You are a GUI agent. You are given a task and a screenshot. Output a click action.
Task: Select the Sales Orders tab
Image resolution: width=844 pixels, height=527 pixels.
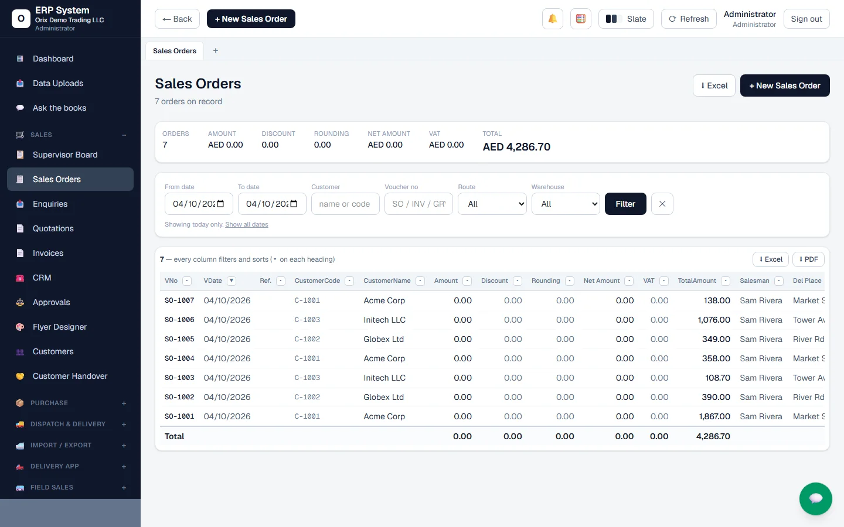(x=175, y=51)
